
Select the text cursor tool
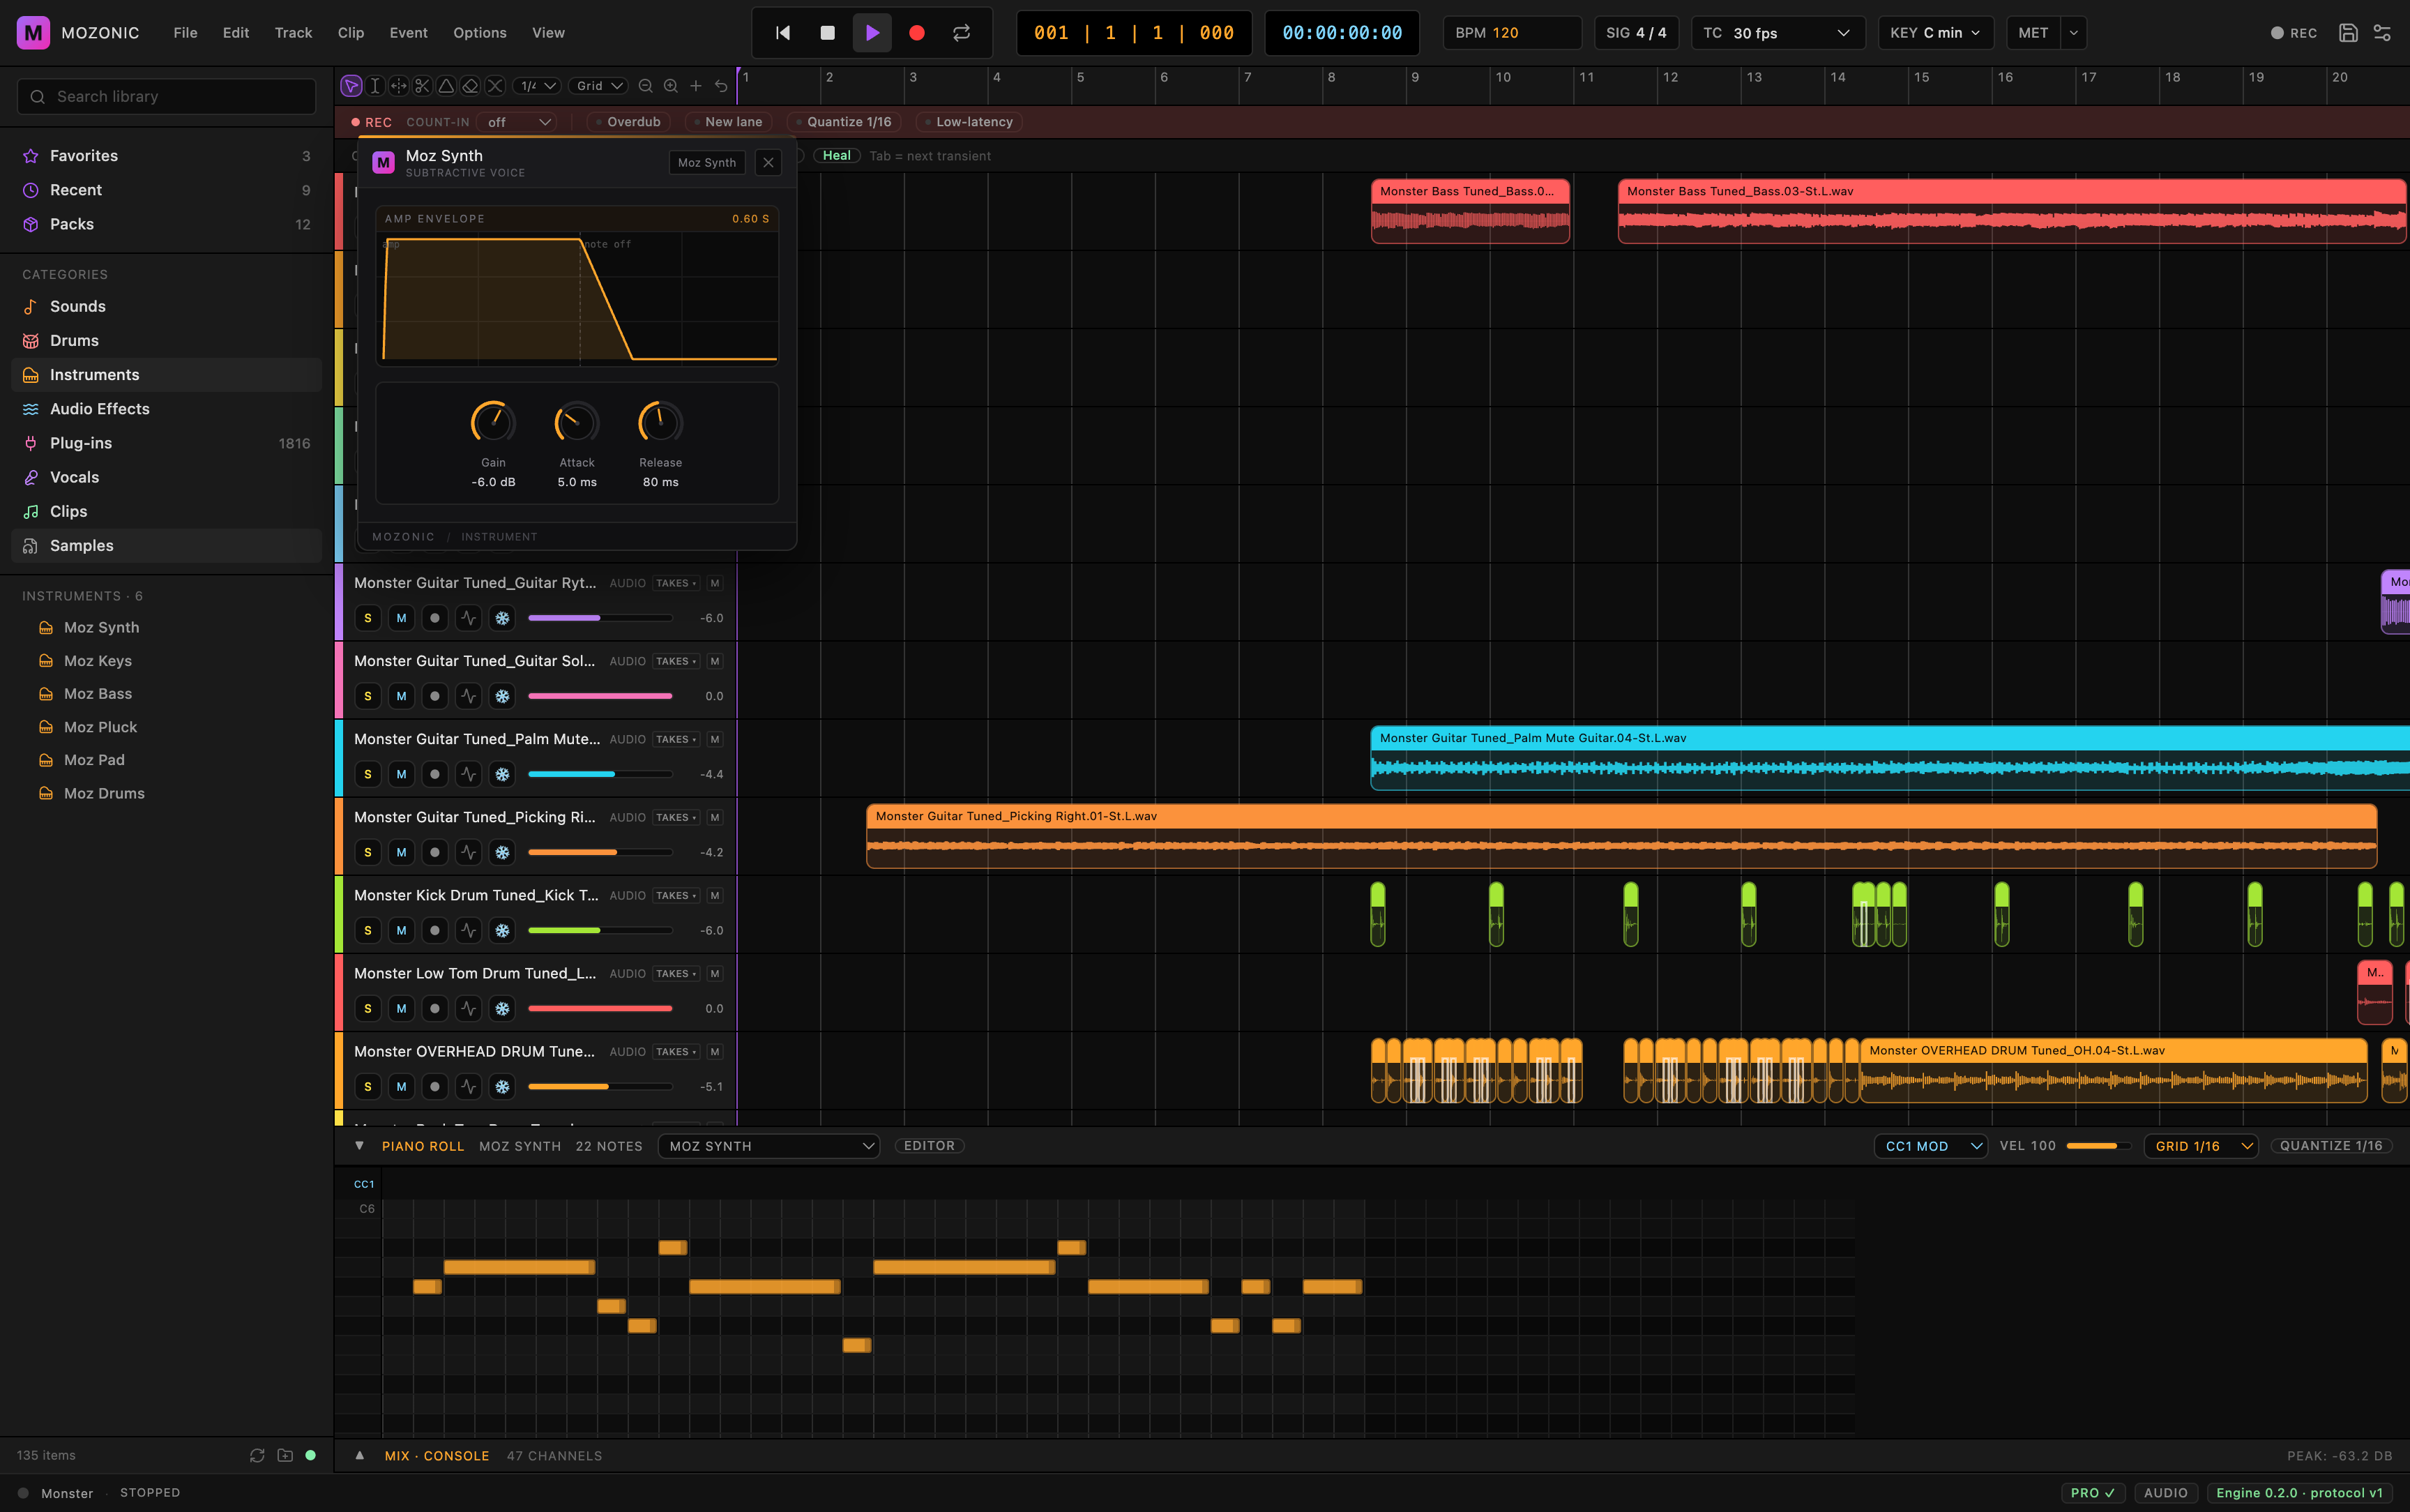point(375,86)
